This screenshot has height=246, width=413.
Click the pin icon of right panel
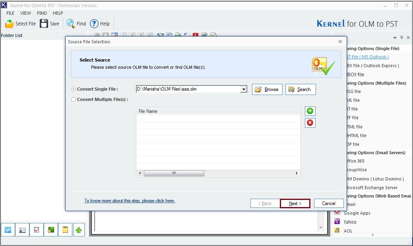point(402,37)
